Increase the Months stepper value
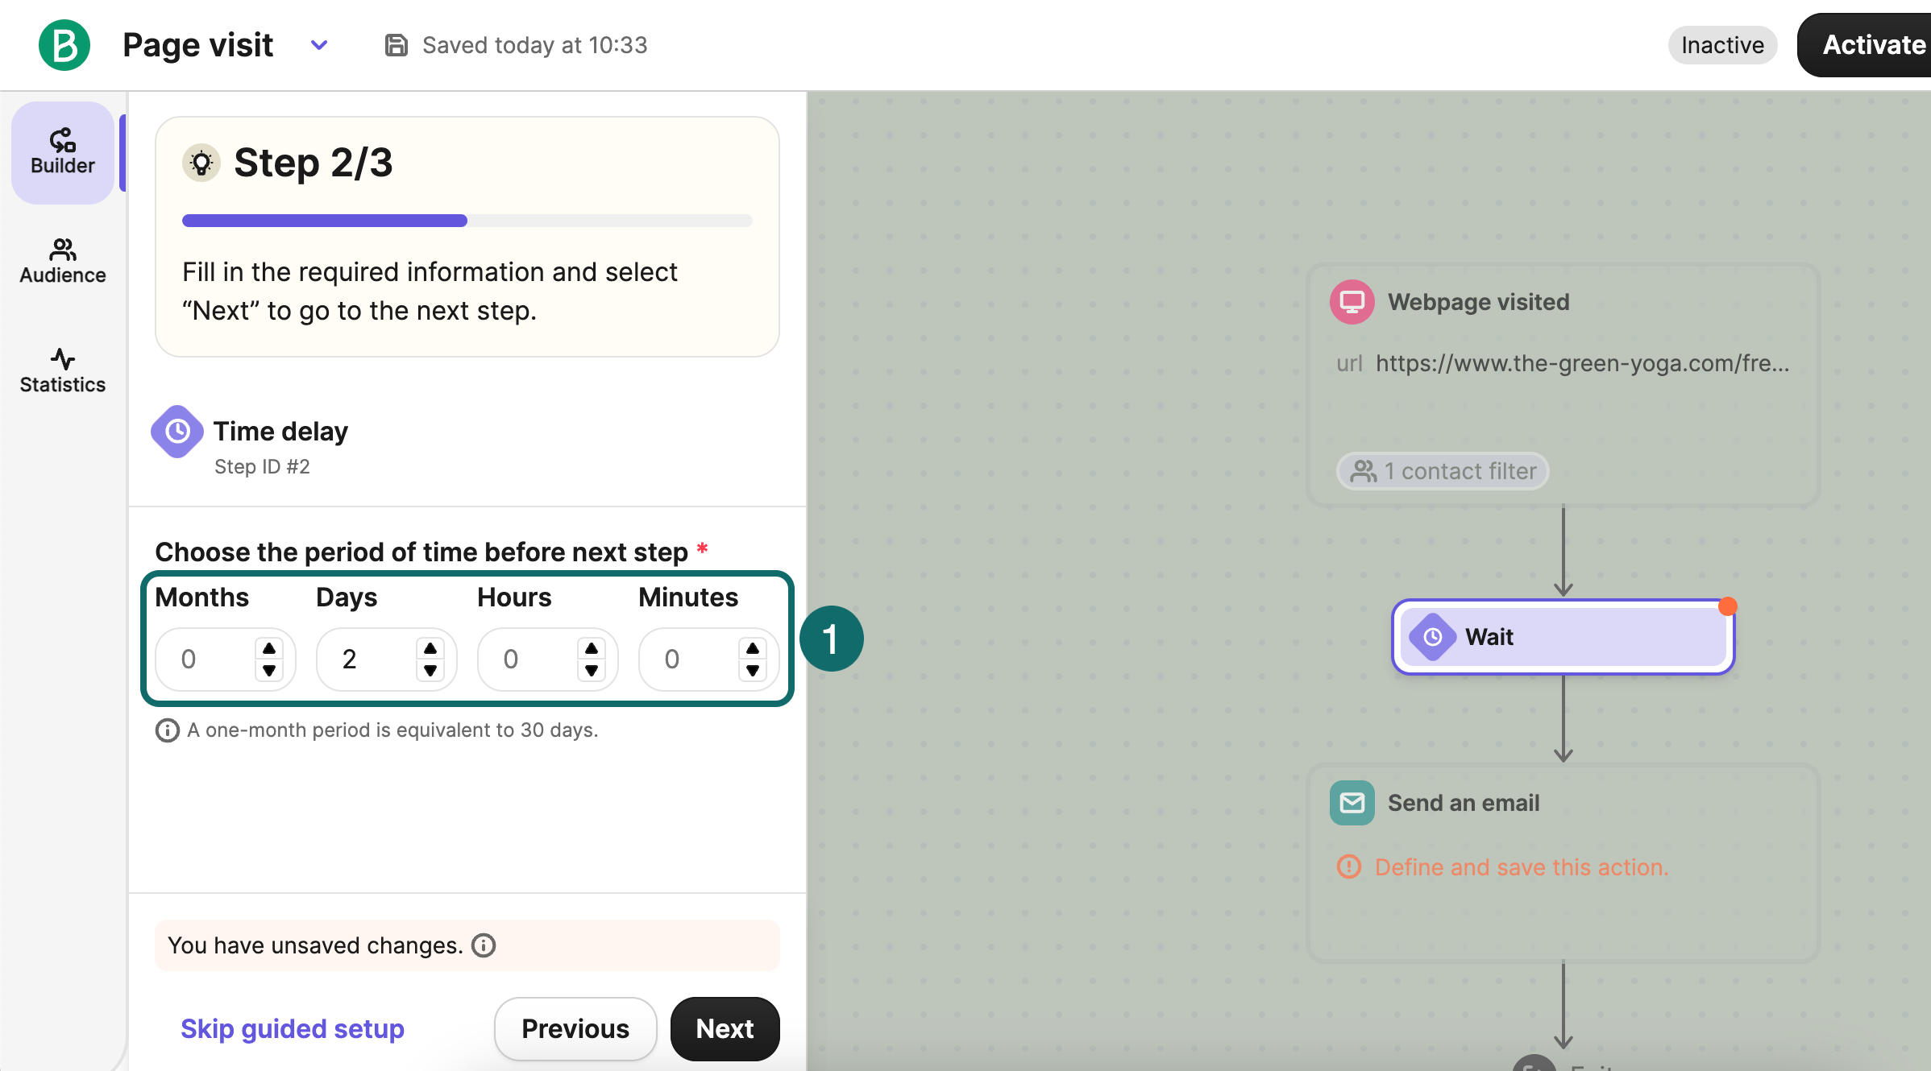Screen dimensions: 1931x1071 269,648
